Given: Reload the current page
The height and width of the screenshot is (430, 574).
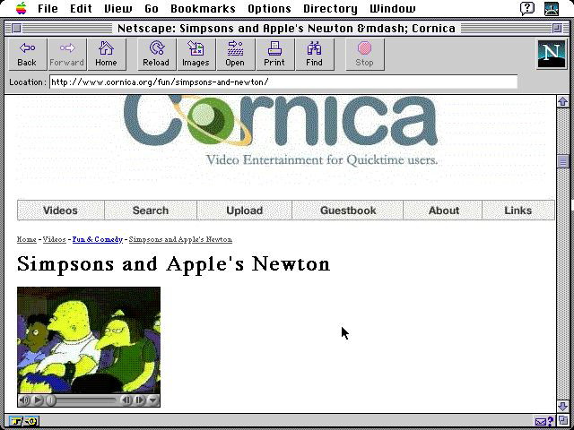Looking at the screenshot, I should point(156,54).
